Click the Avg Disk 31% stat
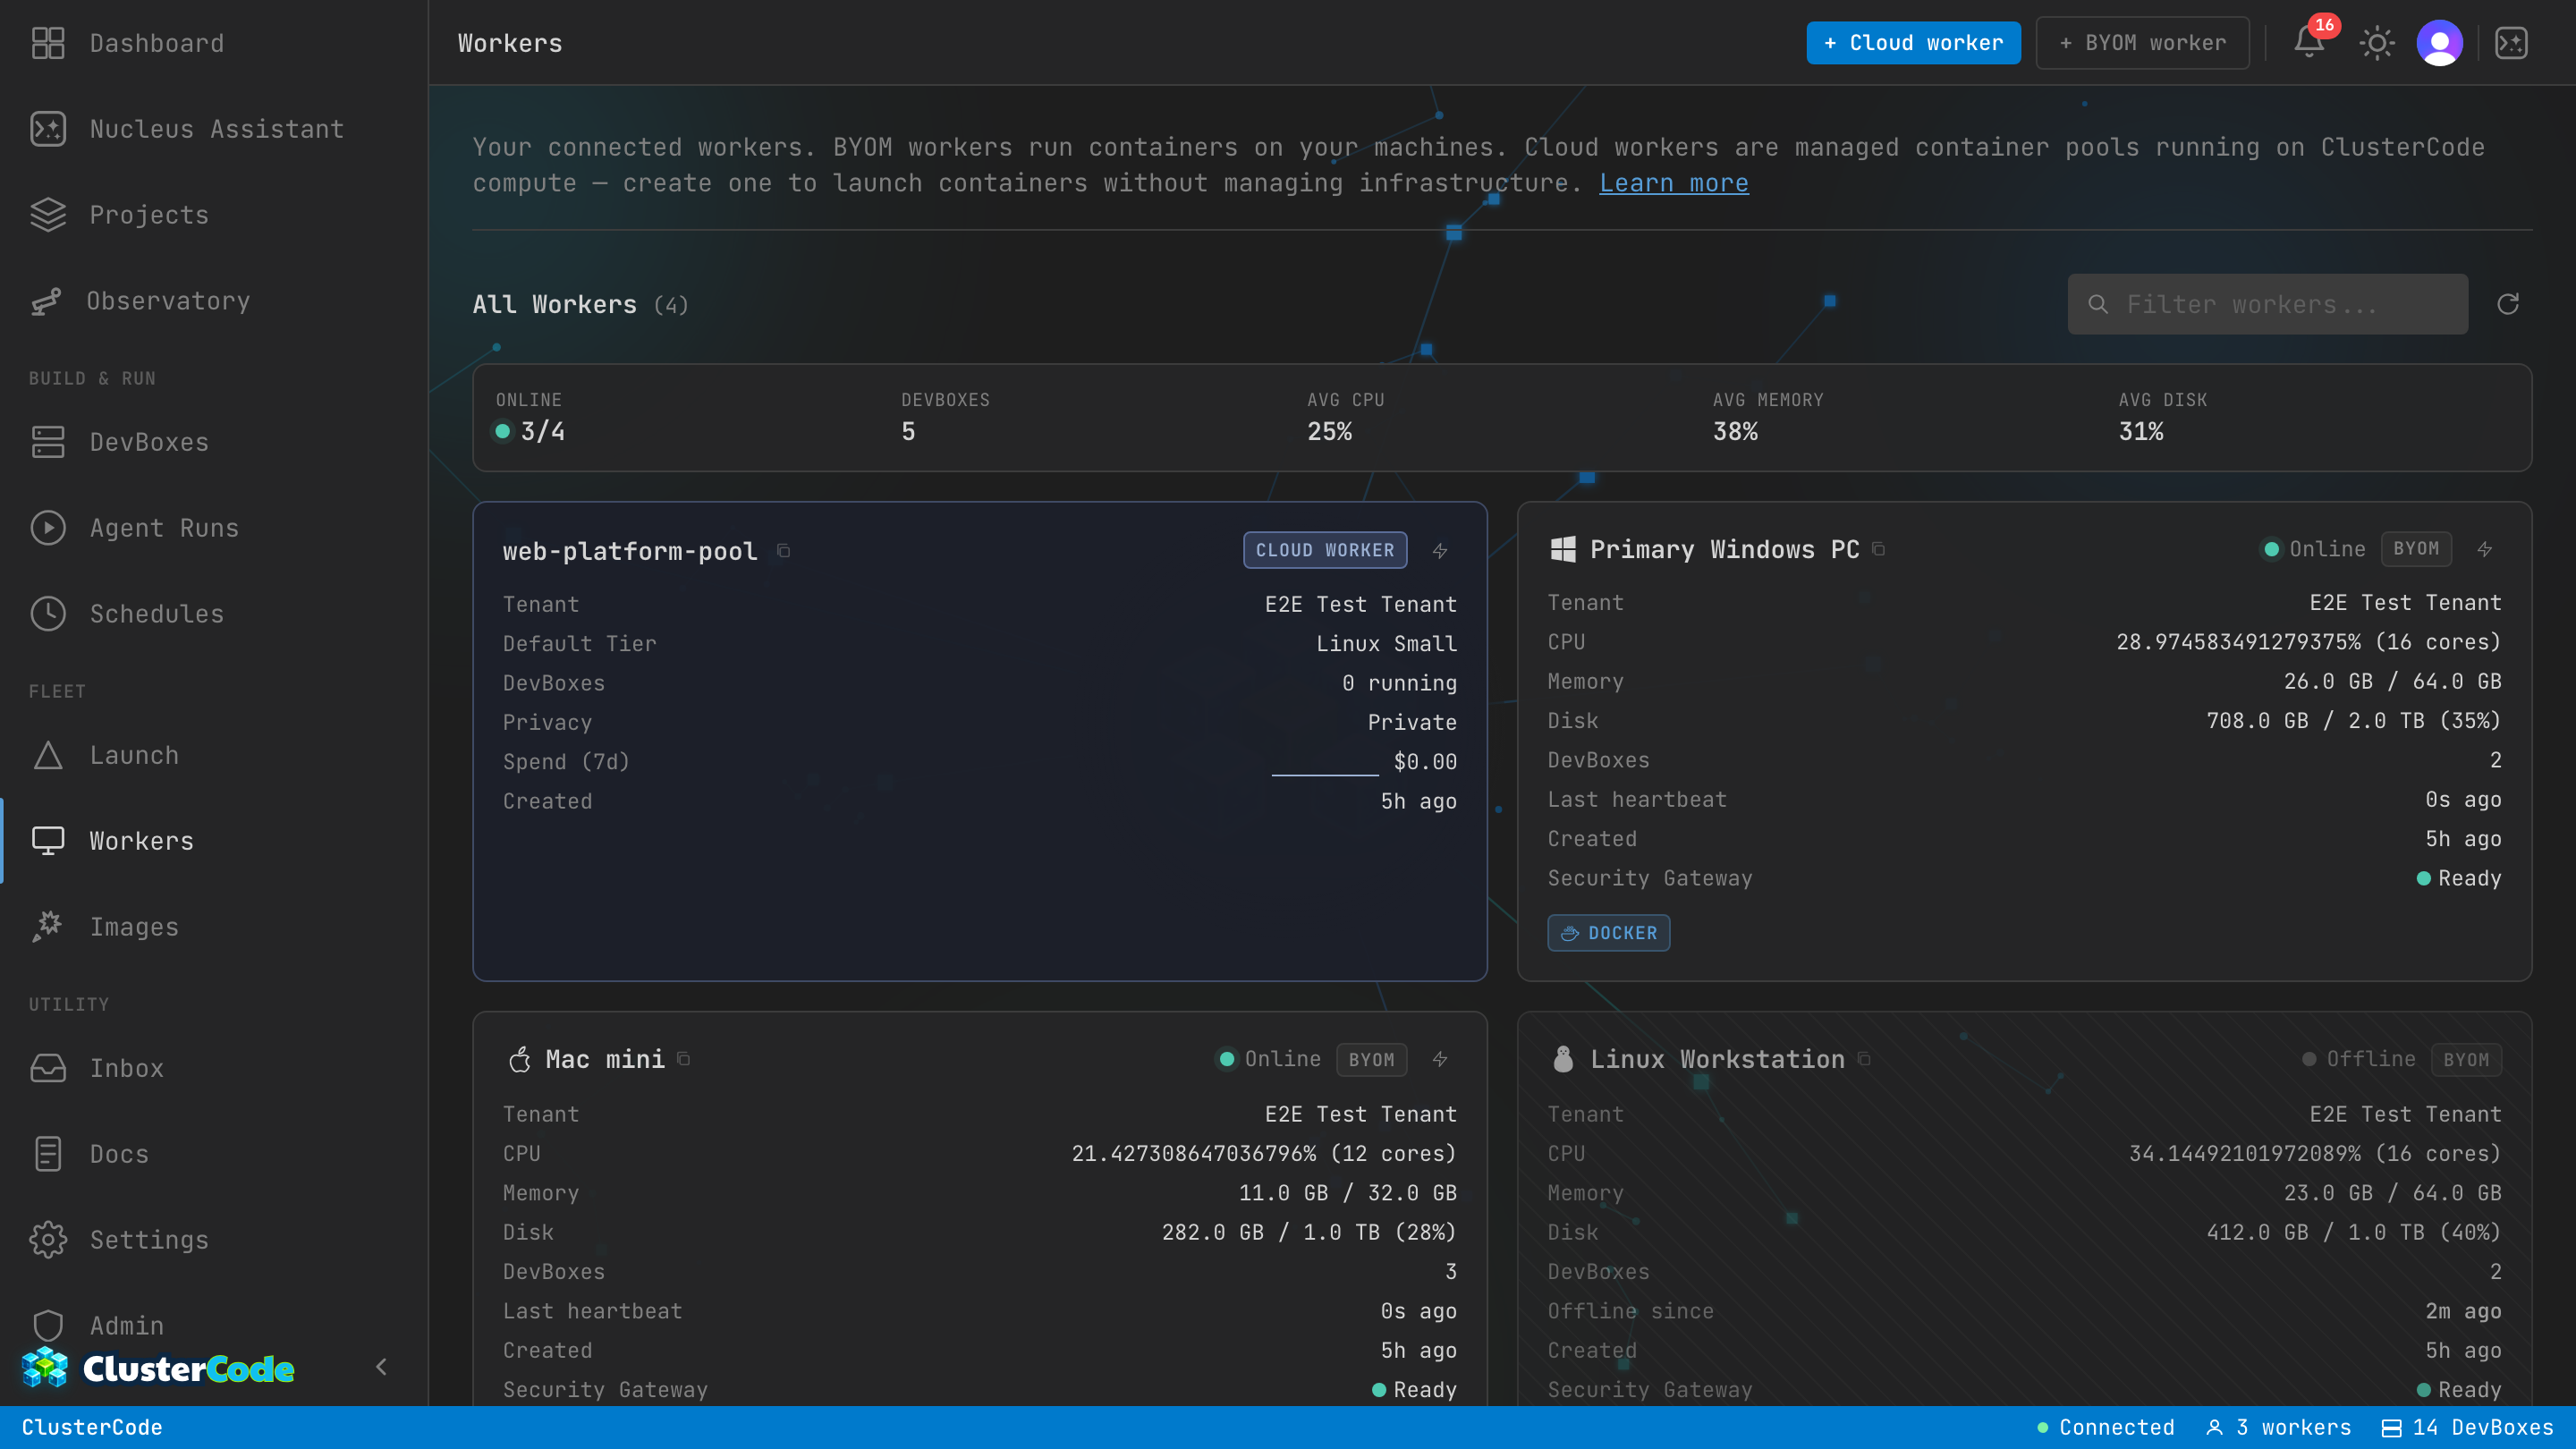Viewport: 2576px width, 1449px height. tap(2162, 418)
